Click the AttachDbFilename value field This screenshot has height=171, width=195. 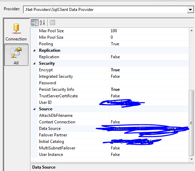coord(149,115)
